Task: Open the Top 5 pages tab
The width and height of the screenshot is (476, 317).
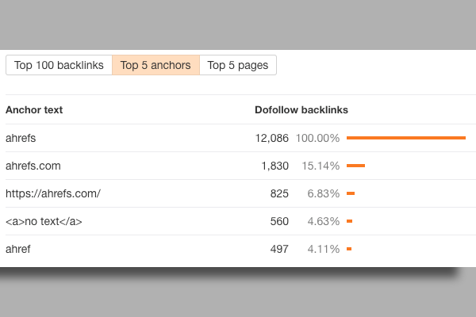Action: (238, 65)
